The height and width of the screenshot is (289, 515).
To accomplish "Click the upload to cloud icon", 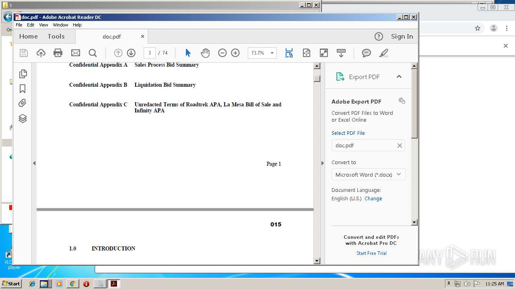I will click(x=41, y=53).
